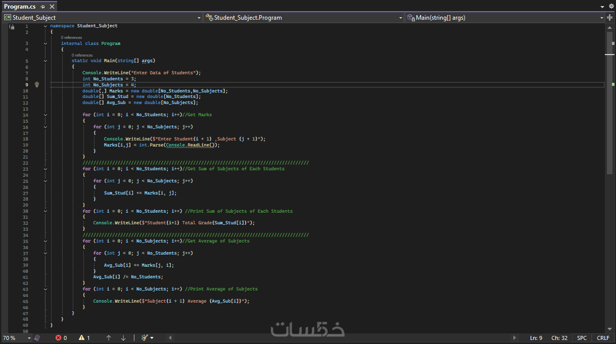The height and width of the screenshot is (344, 616).
Task: Click the Ln: 9 line indicator
Action: [x=536, y=338]
